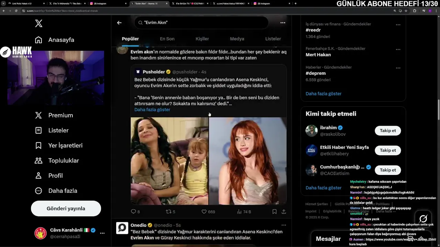
Task: Open the red-haired woman photo
Action: point(248,161)
